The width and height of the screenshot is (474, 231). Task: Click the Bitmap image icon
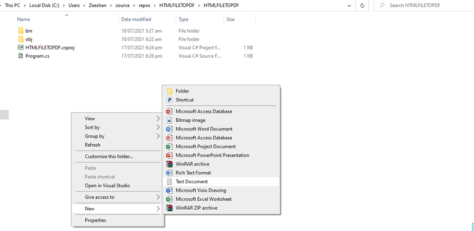170,120
